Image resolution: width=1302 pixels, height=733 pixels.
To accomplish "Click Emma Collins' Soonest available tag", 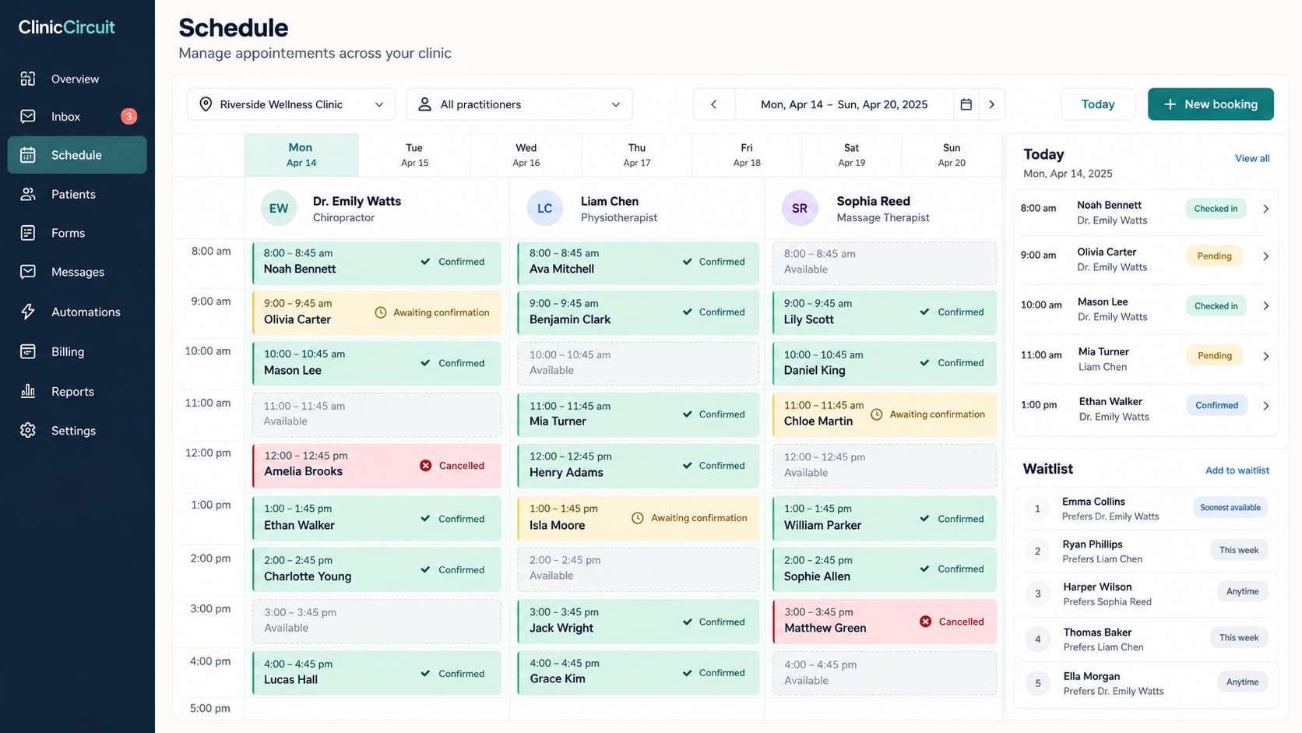I will tap(1230, 508).
